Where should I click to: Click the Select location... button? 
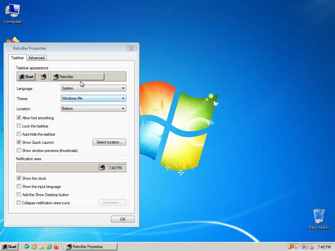click(x=109, y=142)
